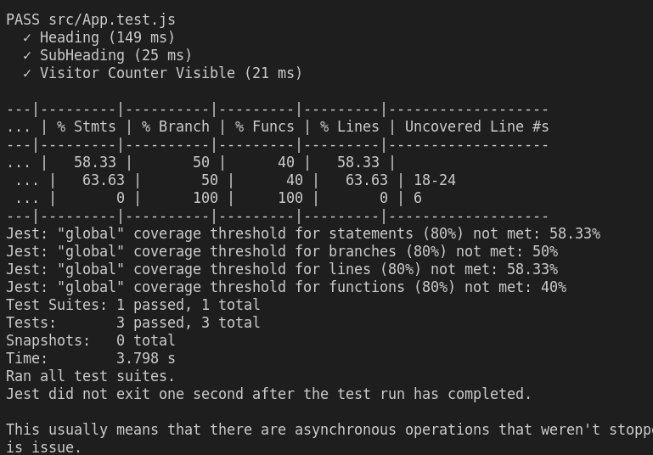
Task: Click the Heading (149 ms) test result
Action: click(x=108, y=37)
